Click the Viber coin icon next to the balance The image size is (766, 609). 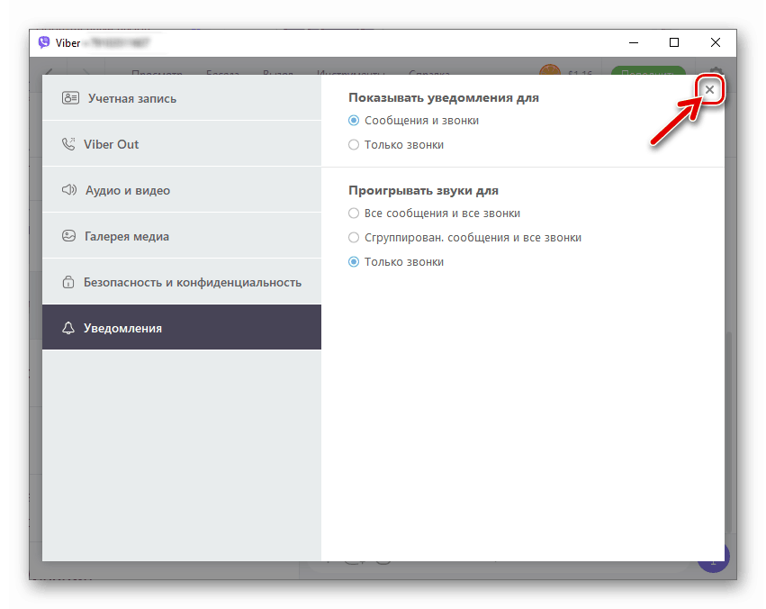point(551,73)
